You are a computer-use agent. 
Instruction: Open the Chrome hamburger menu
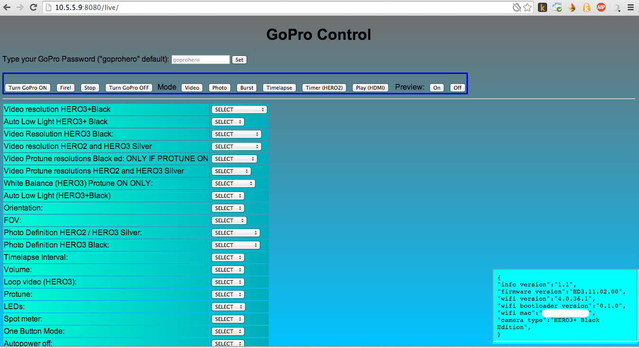630,8
